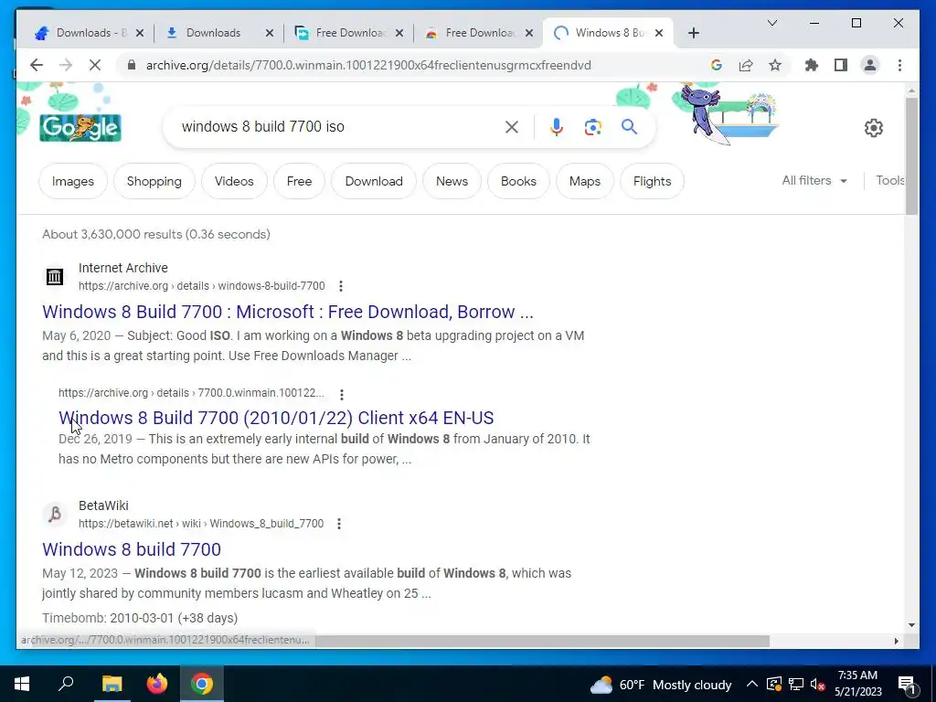Screen dimensions: 936x702
Task: Click the horizontal scrollbar thumb
Action: 542,641
